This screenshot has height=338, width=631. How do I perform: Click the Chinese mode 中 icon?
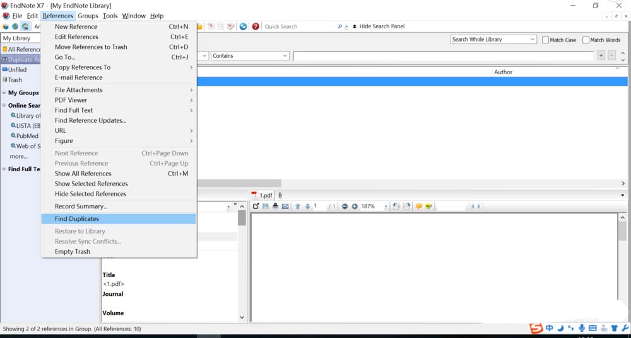[x=550, y=329]
